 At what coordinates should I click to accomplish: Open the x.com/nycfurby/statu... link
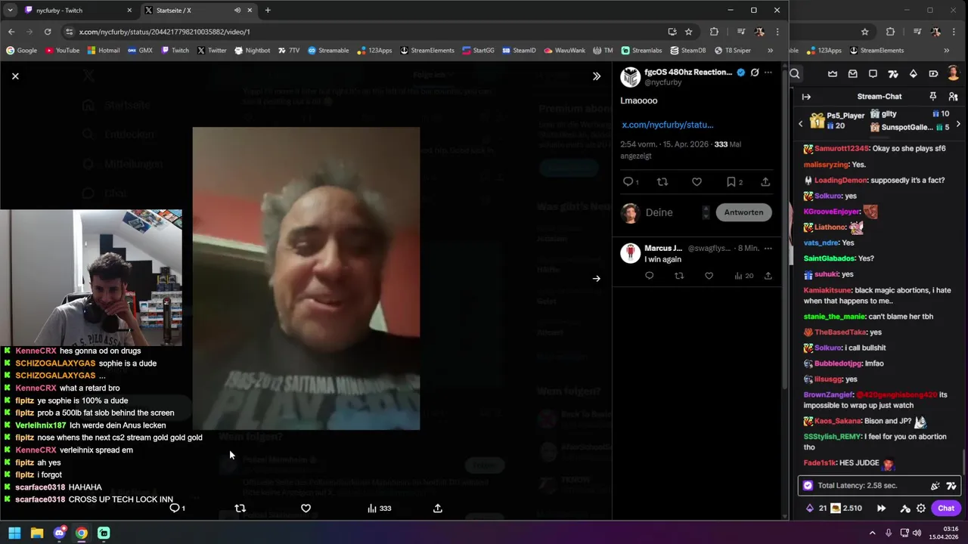pyautogui.click(x=667, y=125)
